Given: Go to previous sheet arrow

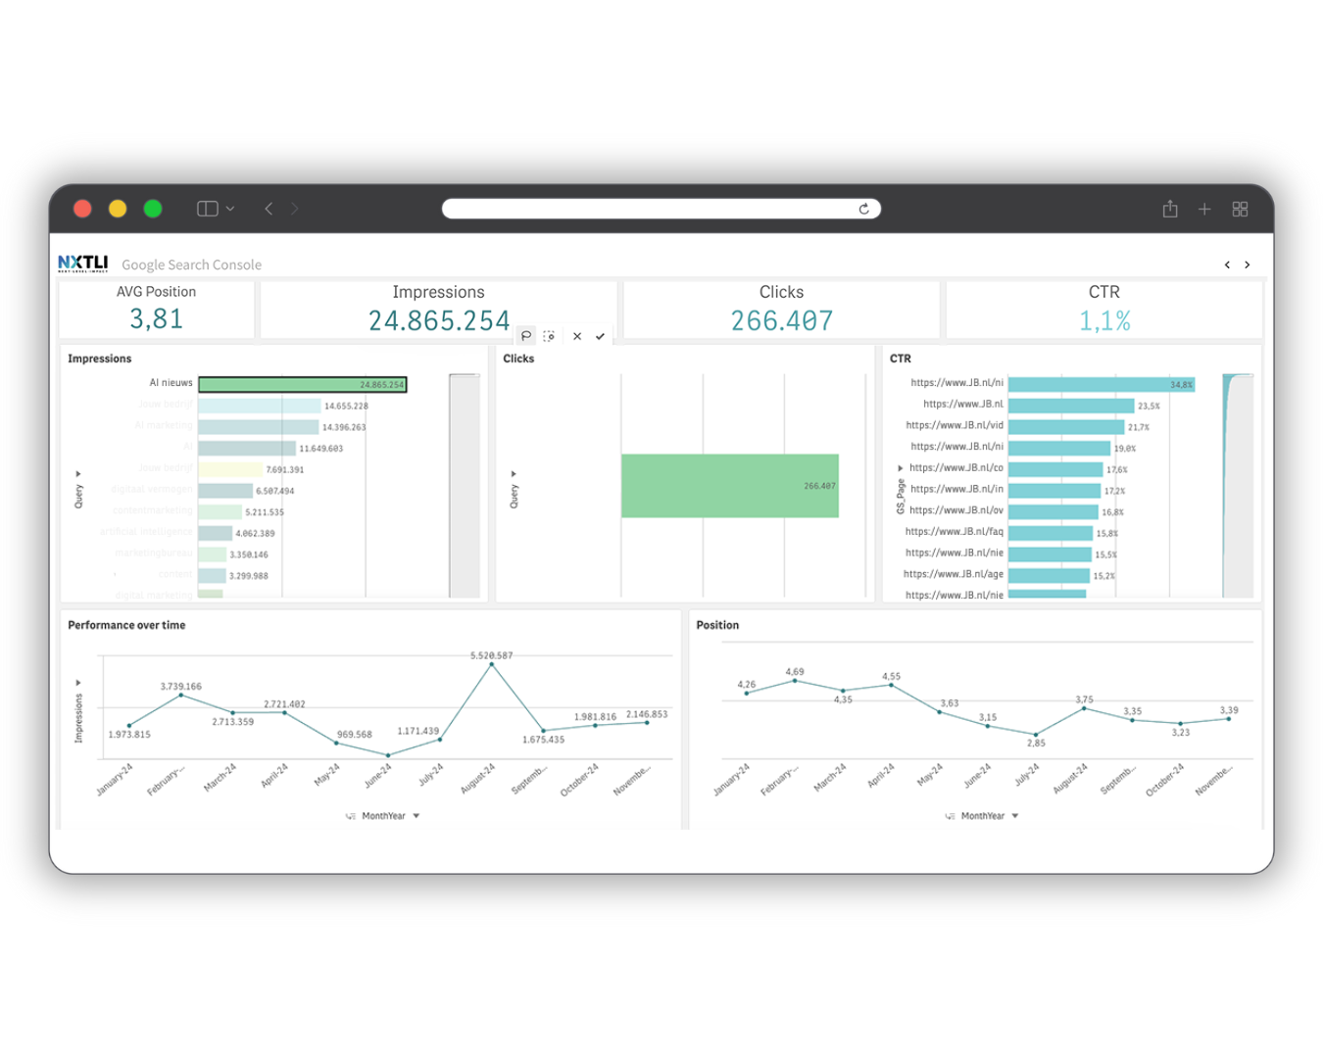Looking at the screenshot, I should (x=1227, y=264).
